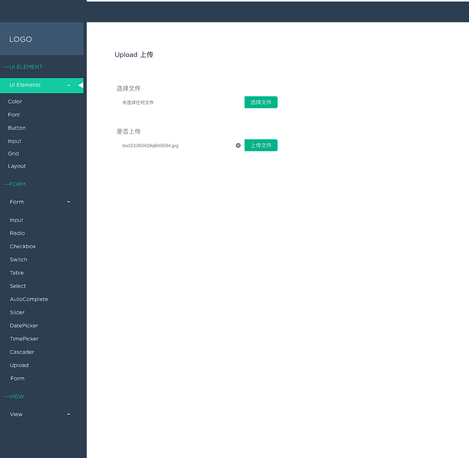Open Input under the Form section
469x458 pixels.
coord(17,220)
